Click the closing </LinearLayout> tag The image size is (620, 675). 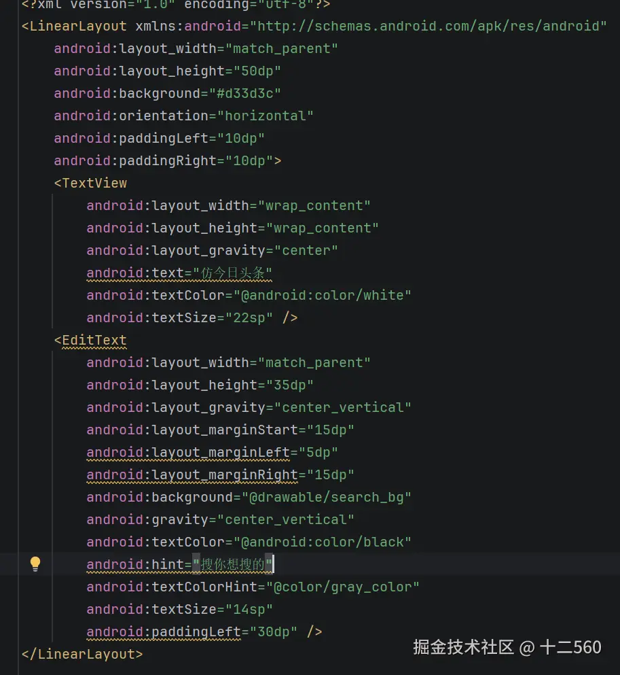tap(82, 654)
